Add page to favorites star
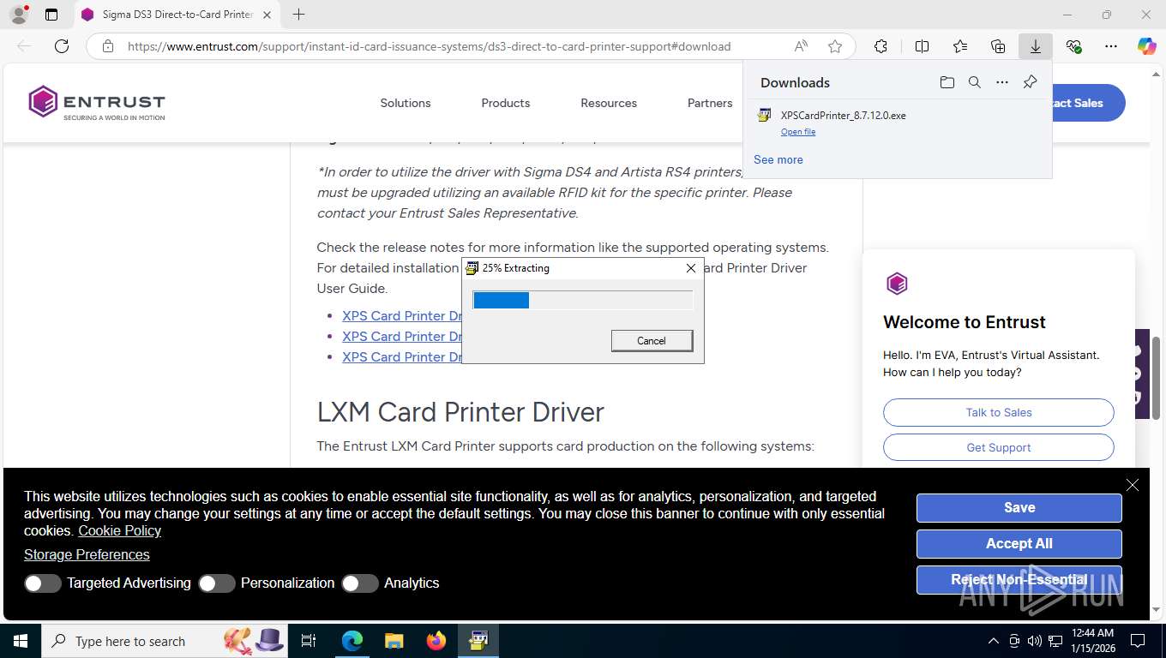 tap(835, 46)
